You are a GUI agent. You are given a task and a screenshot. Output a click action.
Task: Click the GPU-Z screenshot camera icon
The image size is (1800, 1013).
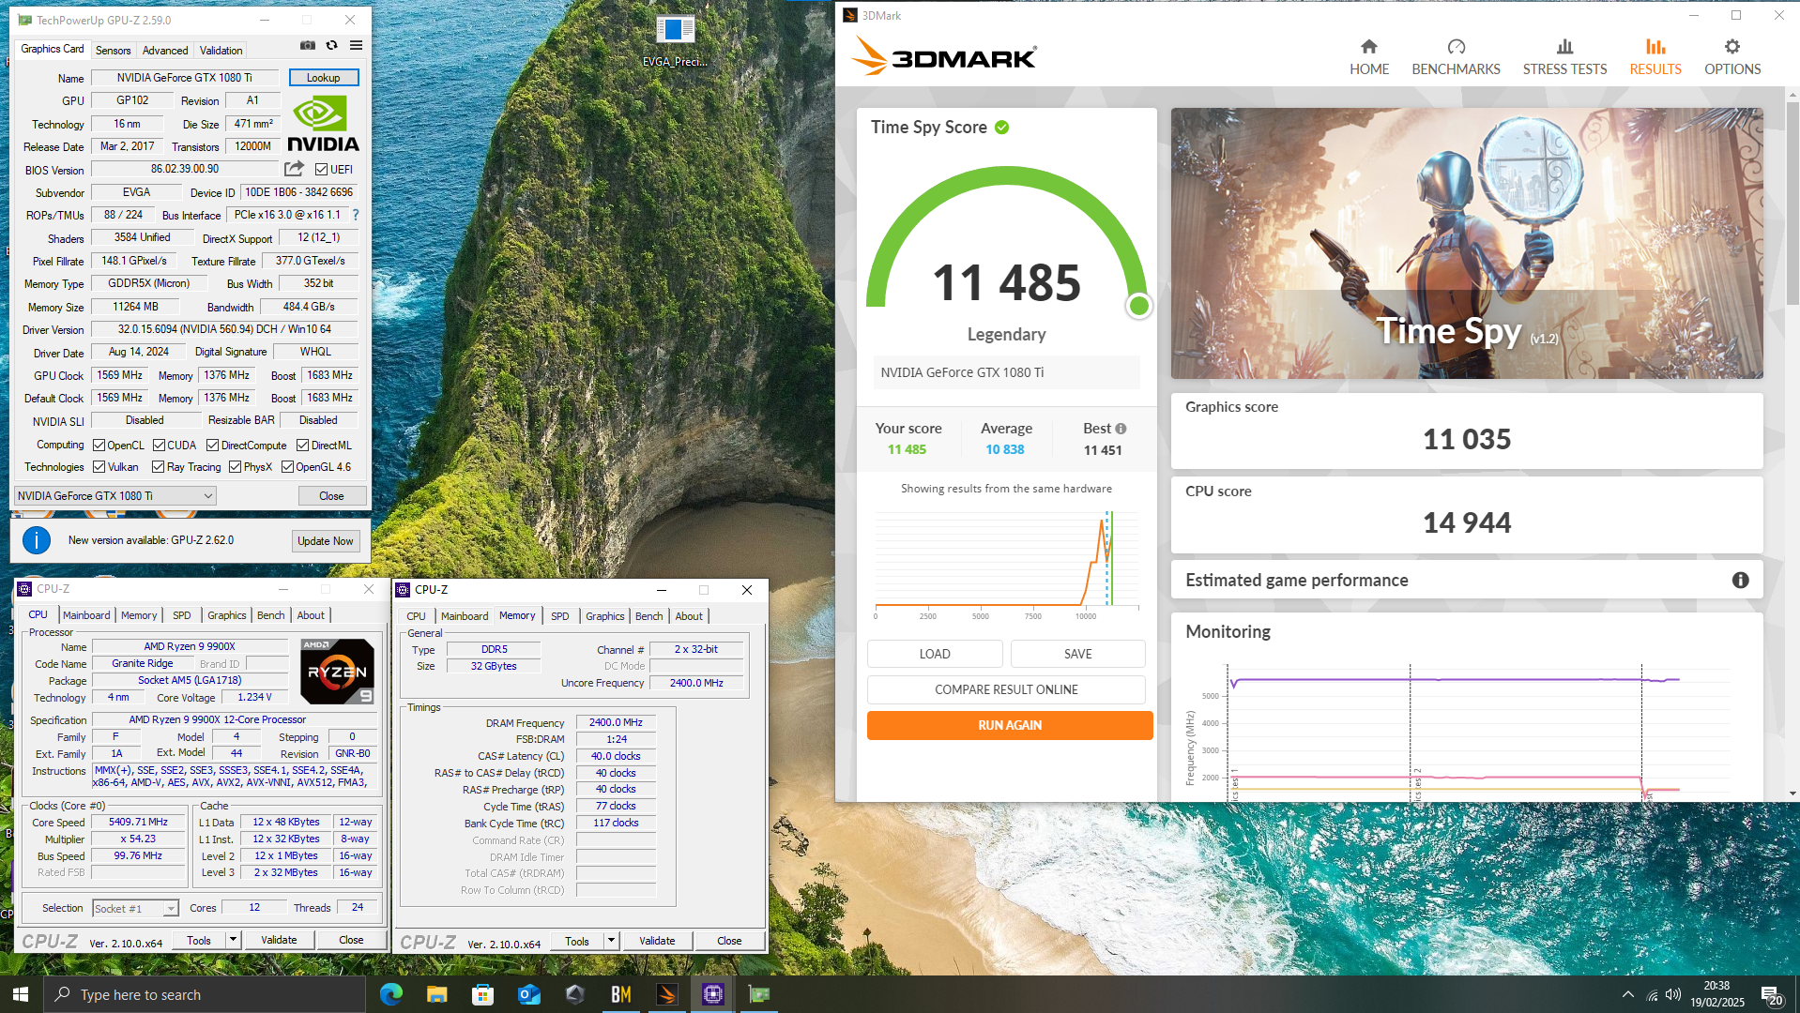(x=308, y=45)
